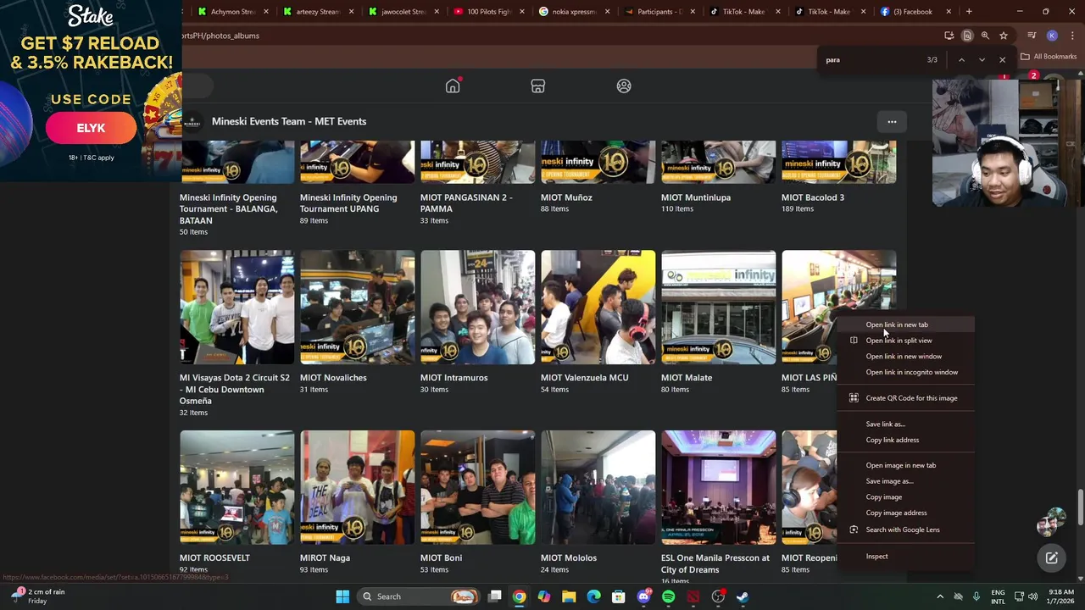Select 'Open link in incognito window'
The image size is (1085, 610).
[x=911, y=372]
